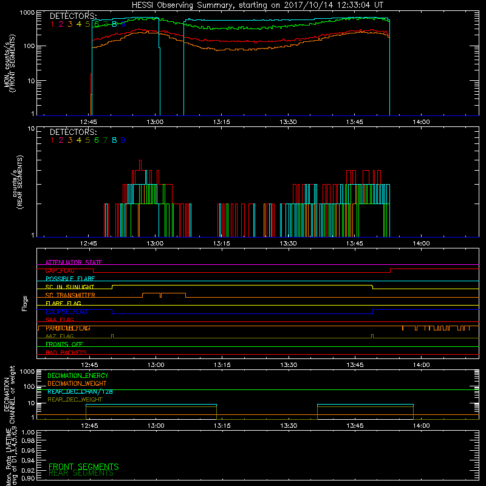Viewport: 486px width, 486px height.
Task: Click the 13:45 tick label under the rear segments plot
Action: click(x=355, y=244)
